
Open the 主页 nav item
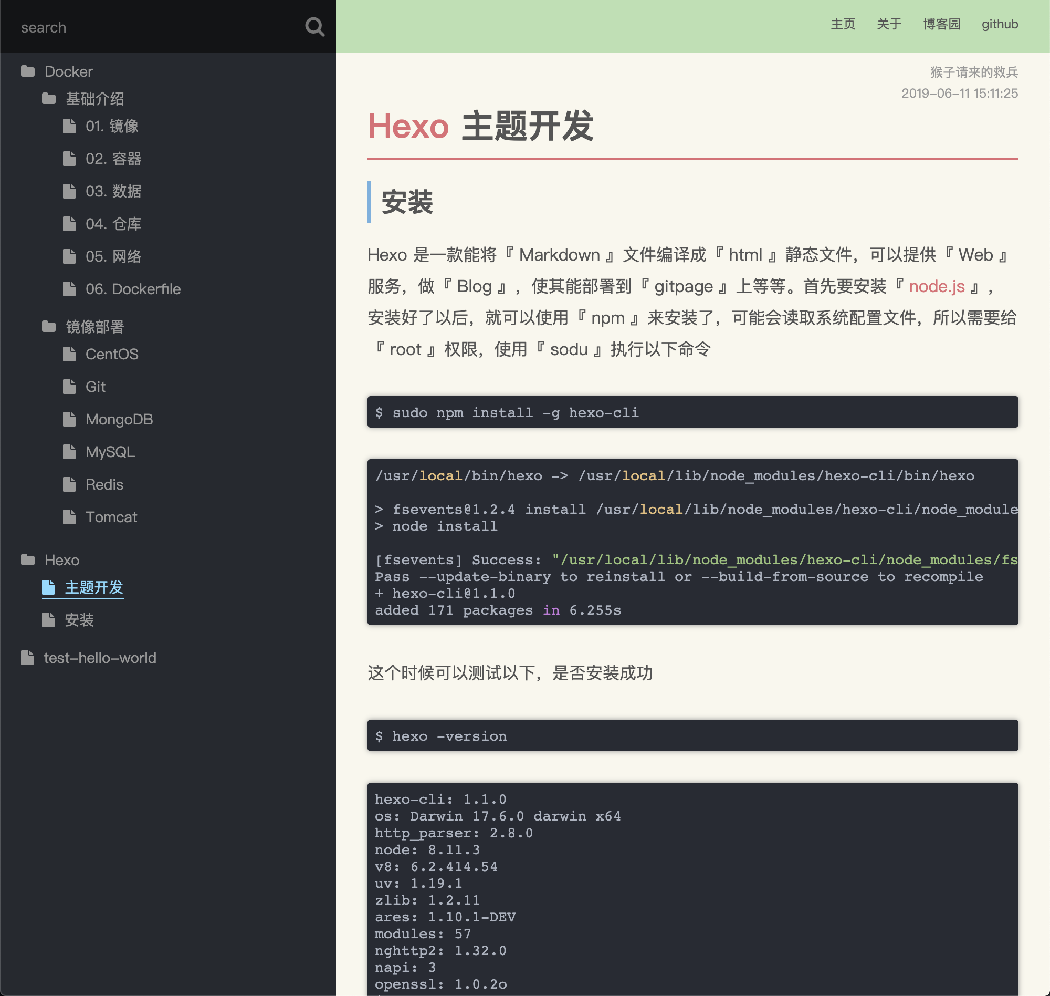coord(843,24)
